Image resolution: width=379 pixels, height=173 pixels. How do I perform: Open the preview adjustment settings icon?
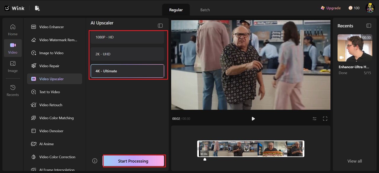click(314, 119)
